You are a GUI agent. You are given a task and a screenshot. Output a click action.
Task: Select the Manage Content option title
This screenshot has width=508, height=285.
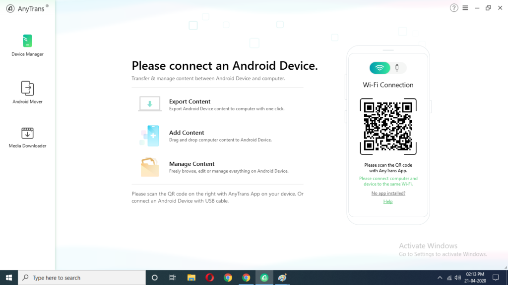tap(192, 164)
